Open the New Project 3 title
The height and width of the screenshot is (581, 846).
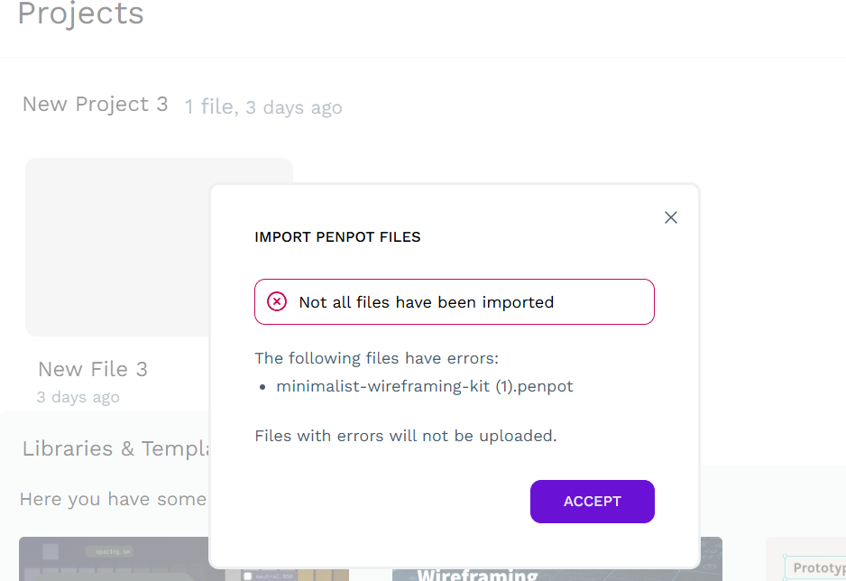pos(95,105)
